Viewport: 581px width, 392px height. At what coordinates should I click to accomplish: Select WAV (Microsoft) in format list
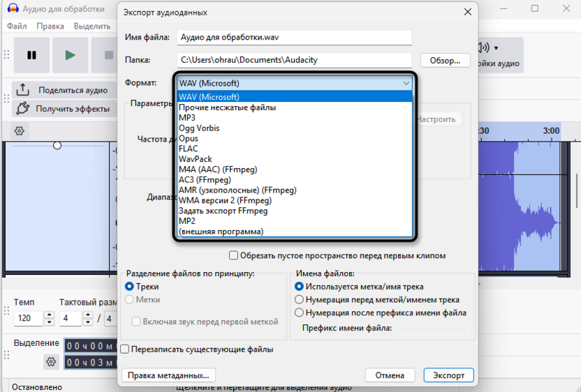coord(295,97)
